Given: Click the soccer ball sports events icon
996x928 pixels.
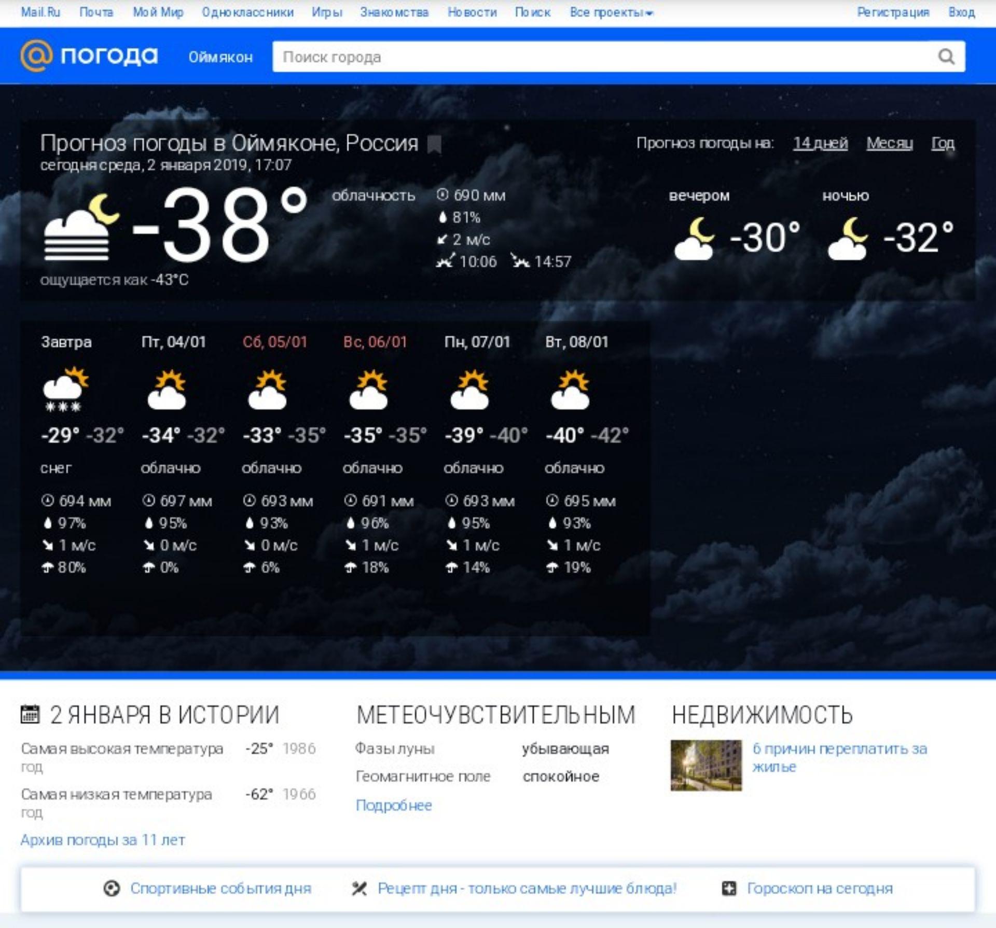Looking at the screenshot, I should click(112, 889).
